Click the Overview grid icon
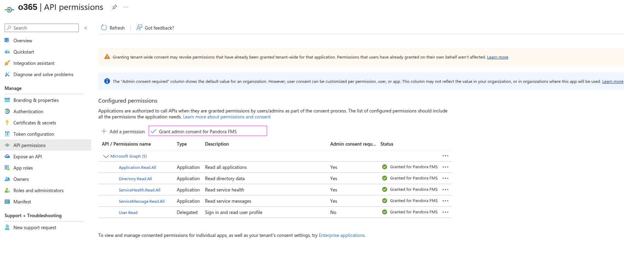 [x=7, y=40]
